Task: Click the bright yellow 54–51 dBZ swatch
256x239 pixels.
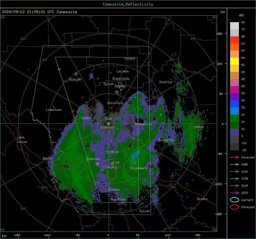Action: 234,61
